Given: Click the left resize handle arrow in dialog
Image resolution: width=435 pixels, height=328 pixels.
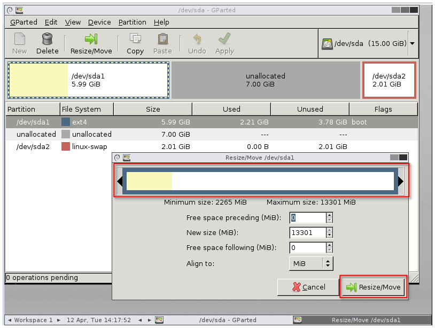Looking at the screenshot, I should pyautogui.click(x=120, y=181).
